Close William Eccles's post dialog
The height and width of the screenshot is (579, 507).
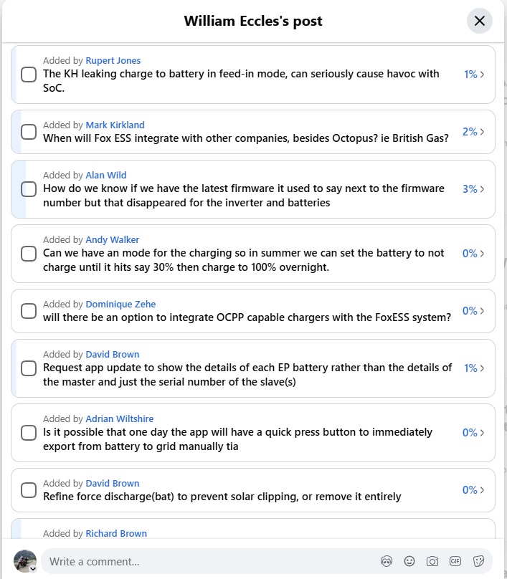(479, 21)
